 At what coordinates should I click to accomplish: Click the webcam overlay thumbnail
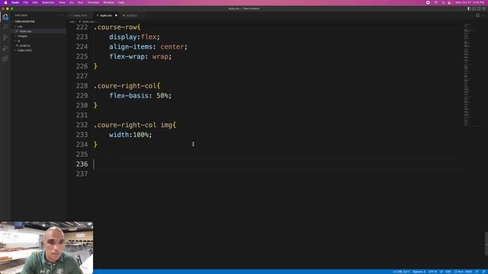point(47,247)
